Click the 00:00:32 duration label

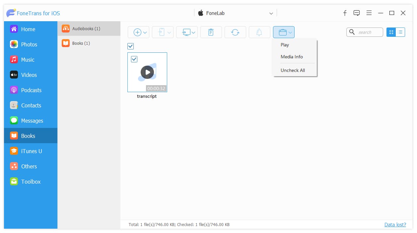(156, 88)
